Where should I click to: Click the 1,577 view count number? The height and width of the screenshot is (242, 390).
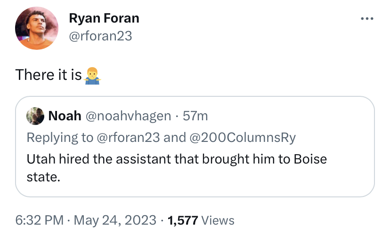point(183,220)
